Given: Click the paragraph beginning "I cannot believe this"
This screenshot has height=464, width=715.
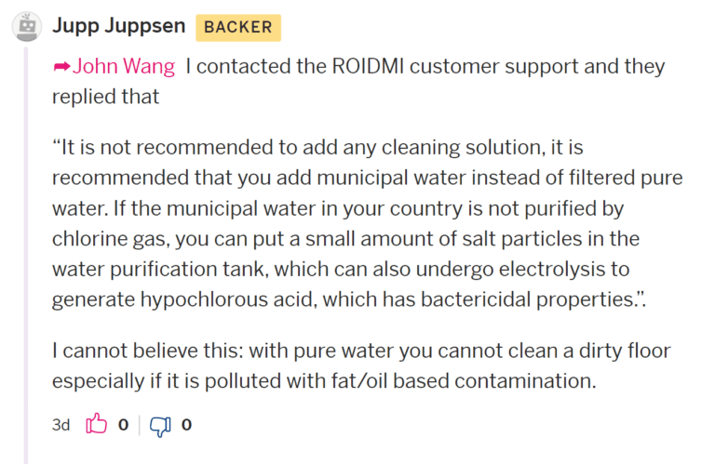Looking at the screenshot, I should click(361, 365).
